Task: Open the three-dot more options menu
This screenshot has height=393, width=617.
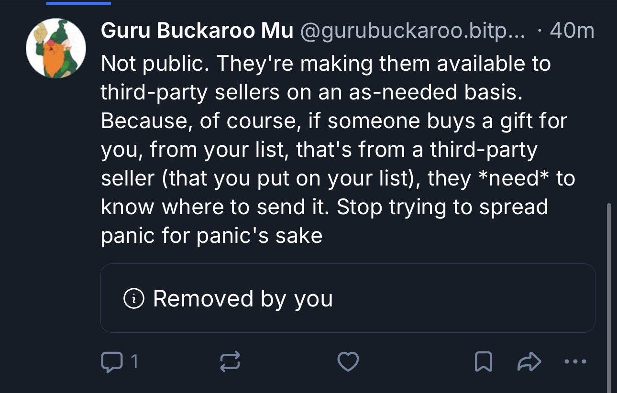Action: tap(574, 362)
